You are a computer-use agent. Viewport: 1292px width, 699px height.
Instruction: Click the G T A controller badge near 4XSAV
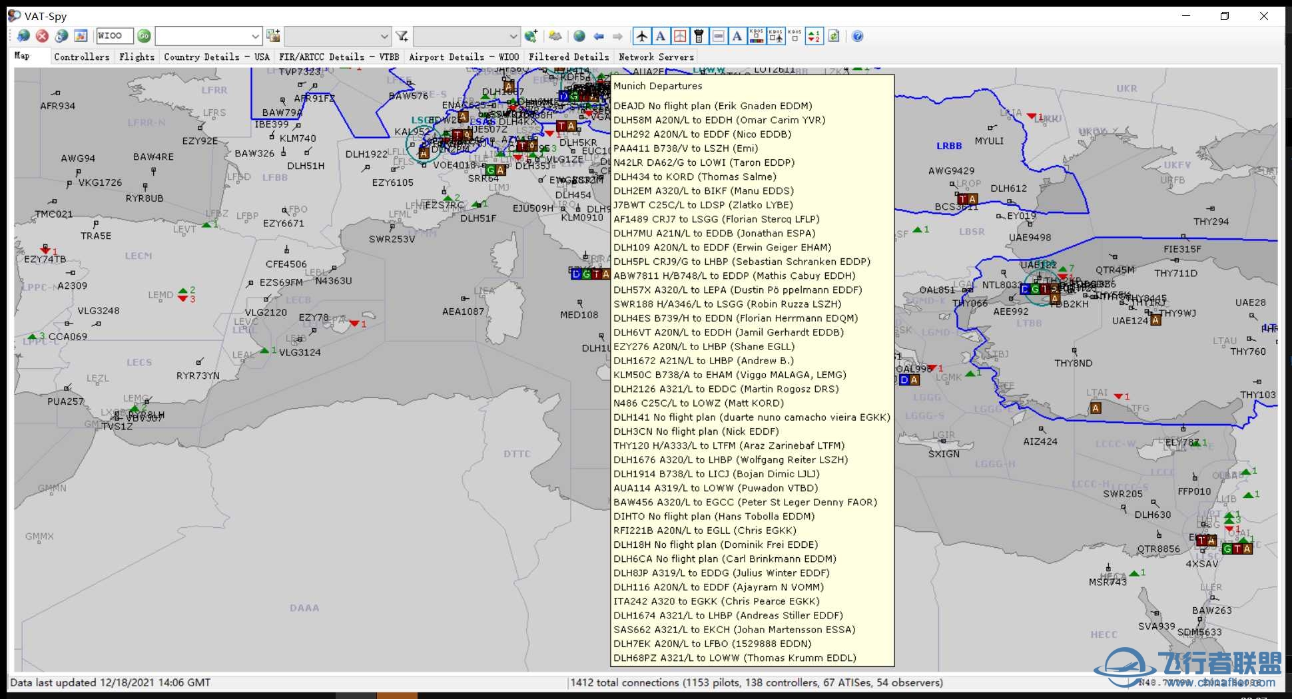pos(1237,549)
